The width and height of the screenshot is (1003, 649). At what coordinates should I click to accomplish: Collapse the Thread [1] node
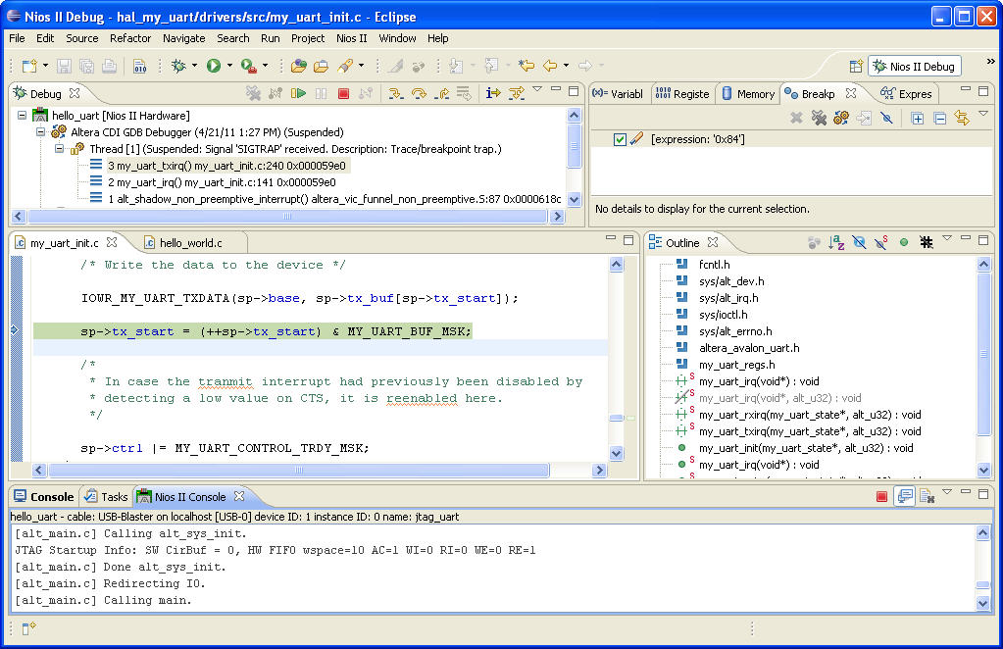(x=59, y=149)
